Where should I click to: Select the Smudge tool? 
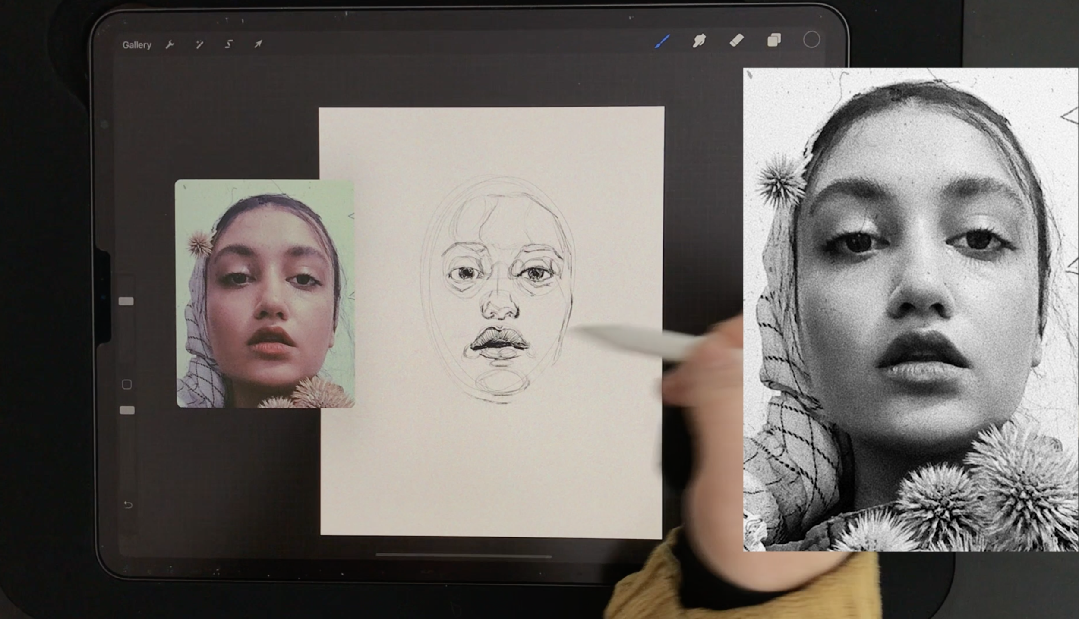699,41
